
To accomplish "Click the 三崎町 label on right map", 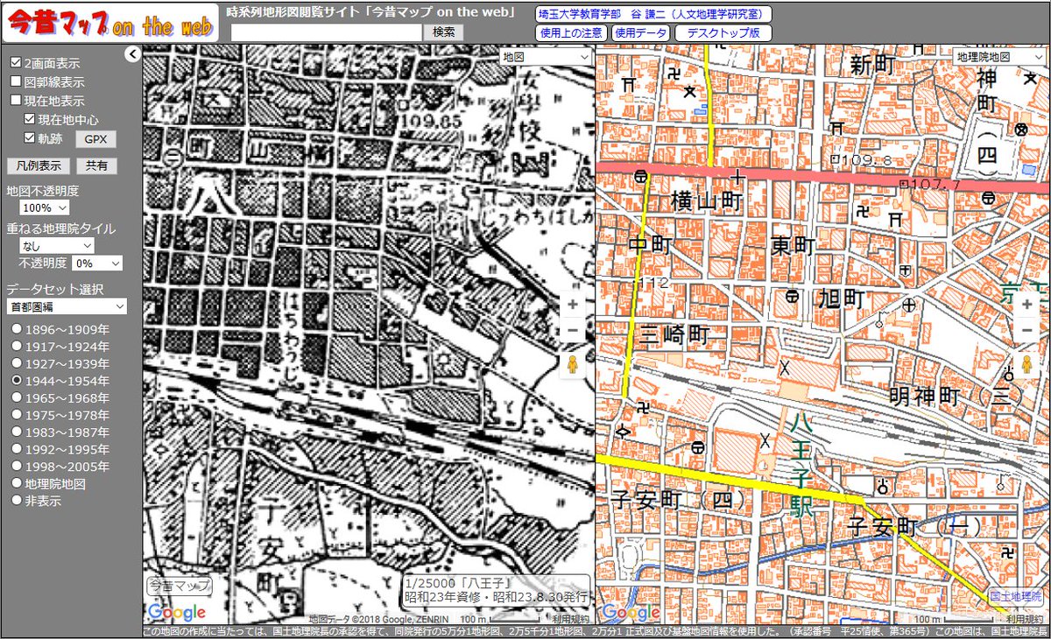I will 674,334.
